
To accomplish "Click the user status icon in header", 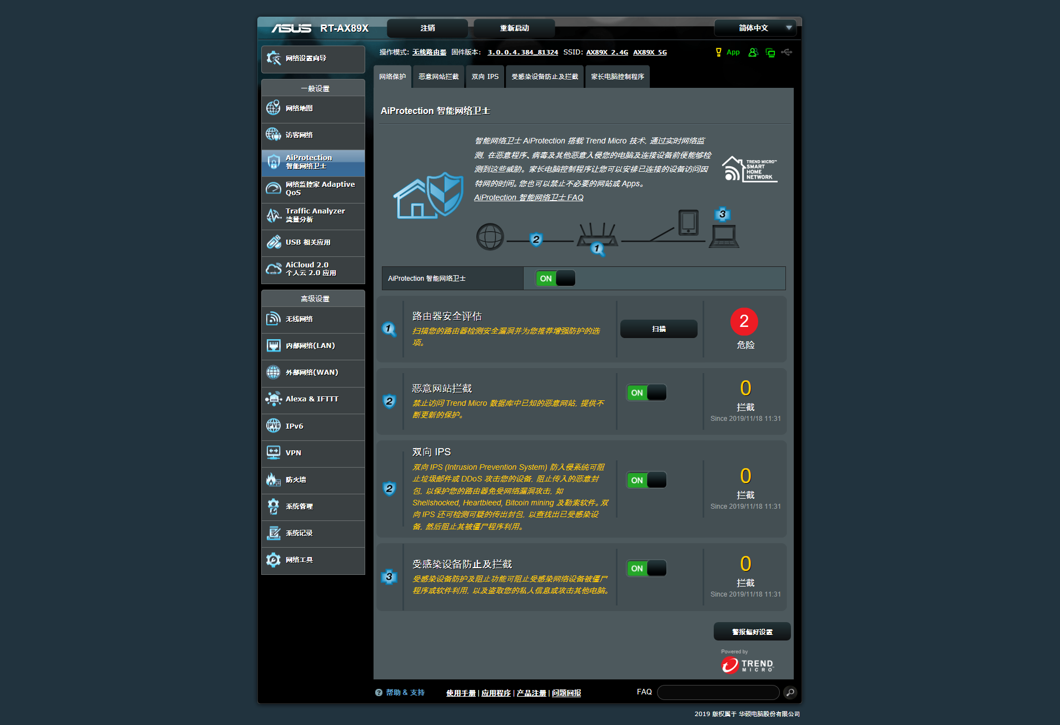I will click(x=753, y=52).
